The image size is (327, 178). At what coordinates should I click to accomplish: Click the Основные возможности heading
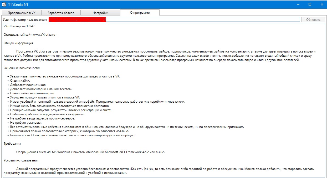click(x=22, y=68)
